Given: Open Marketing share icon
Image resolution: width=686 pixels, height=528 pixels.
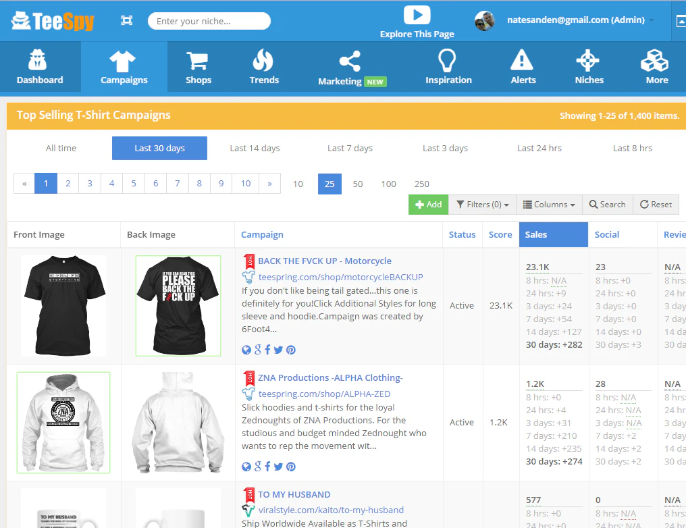Looking at the screenshot, I should pyautogui.click(x=350, y=61).
